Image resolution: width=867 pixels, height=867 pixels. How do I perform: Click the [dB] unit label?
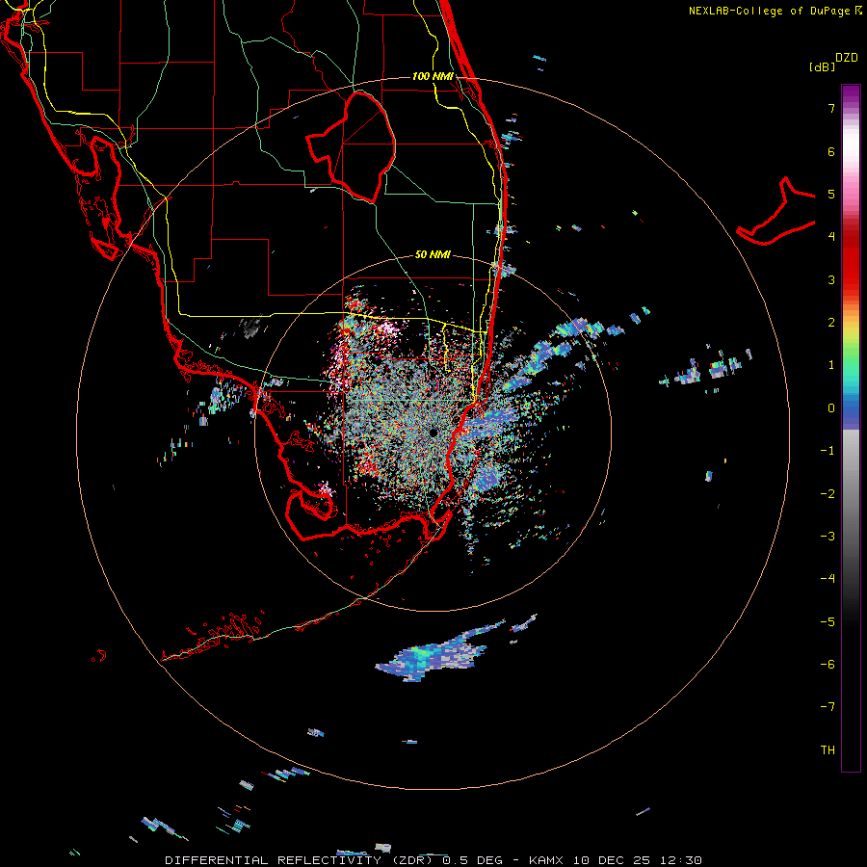(x=822, y=66)
